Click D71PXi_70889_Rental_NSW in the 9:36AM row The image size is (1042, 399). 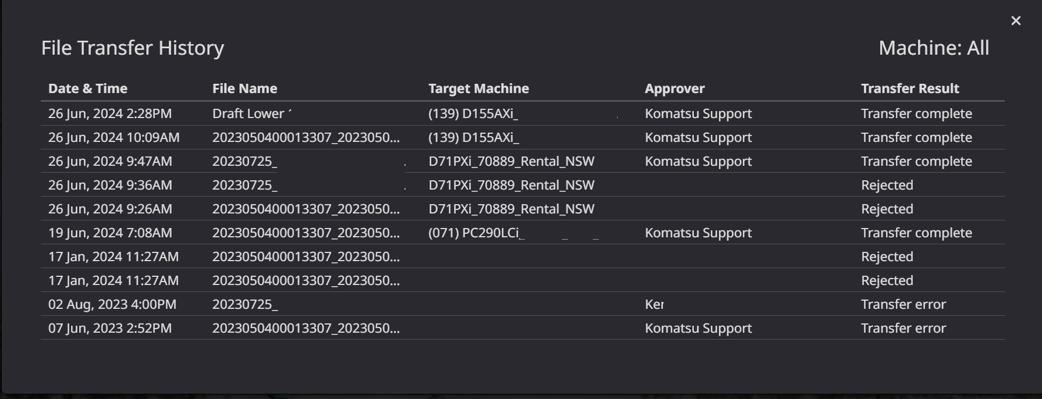click(512, 185)
